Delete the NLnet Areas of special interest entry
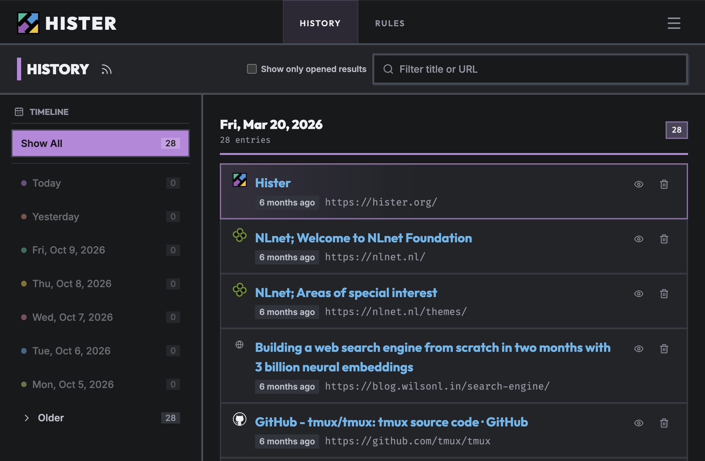The height and width of the screenshot is (461, 705). 664,294
